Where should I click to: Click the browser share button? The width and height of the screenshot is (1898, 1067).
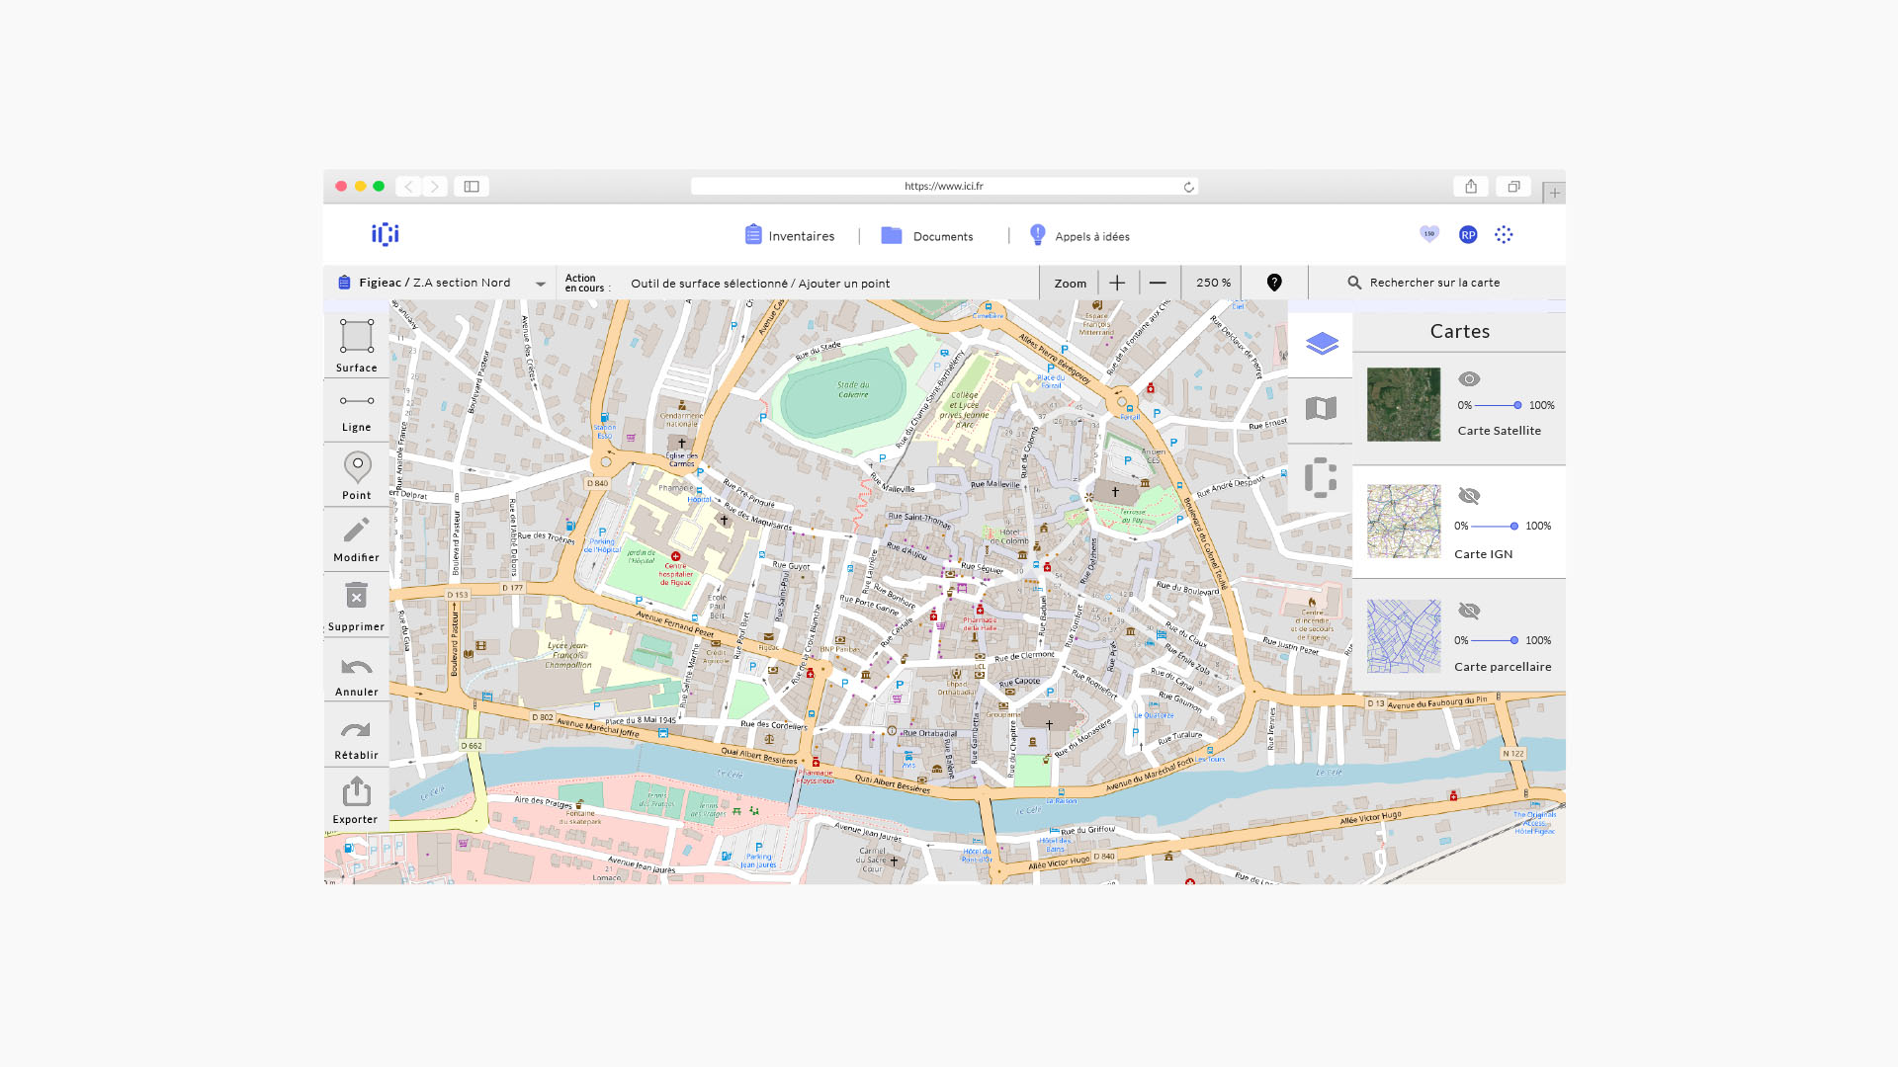[1471, 186]
